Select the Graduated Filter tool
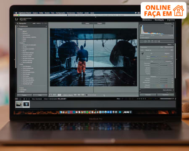This screenshot has width=189, height=151. click(152, 41)
